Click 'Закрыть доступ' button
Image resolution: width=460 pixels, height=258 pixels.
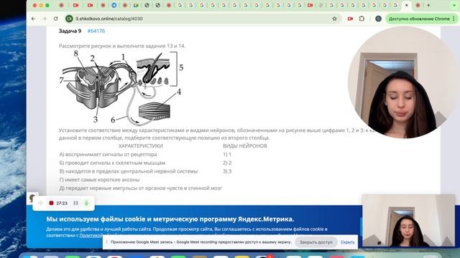click(x=316, y=242)
